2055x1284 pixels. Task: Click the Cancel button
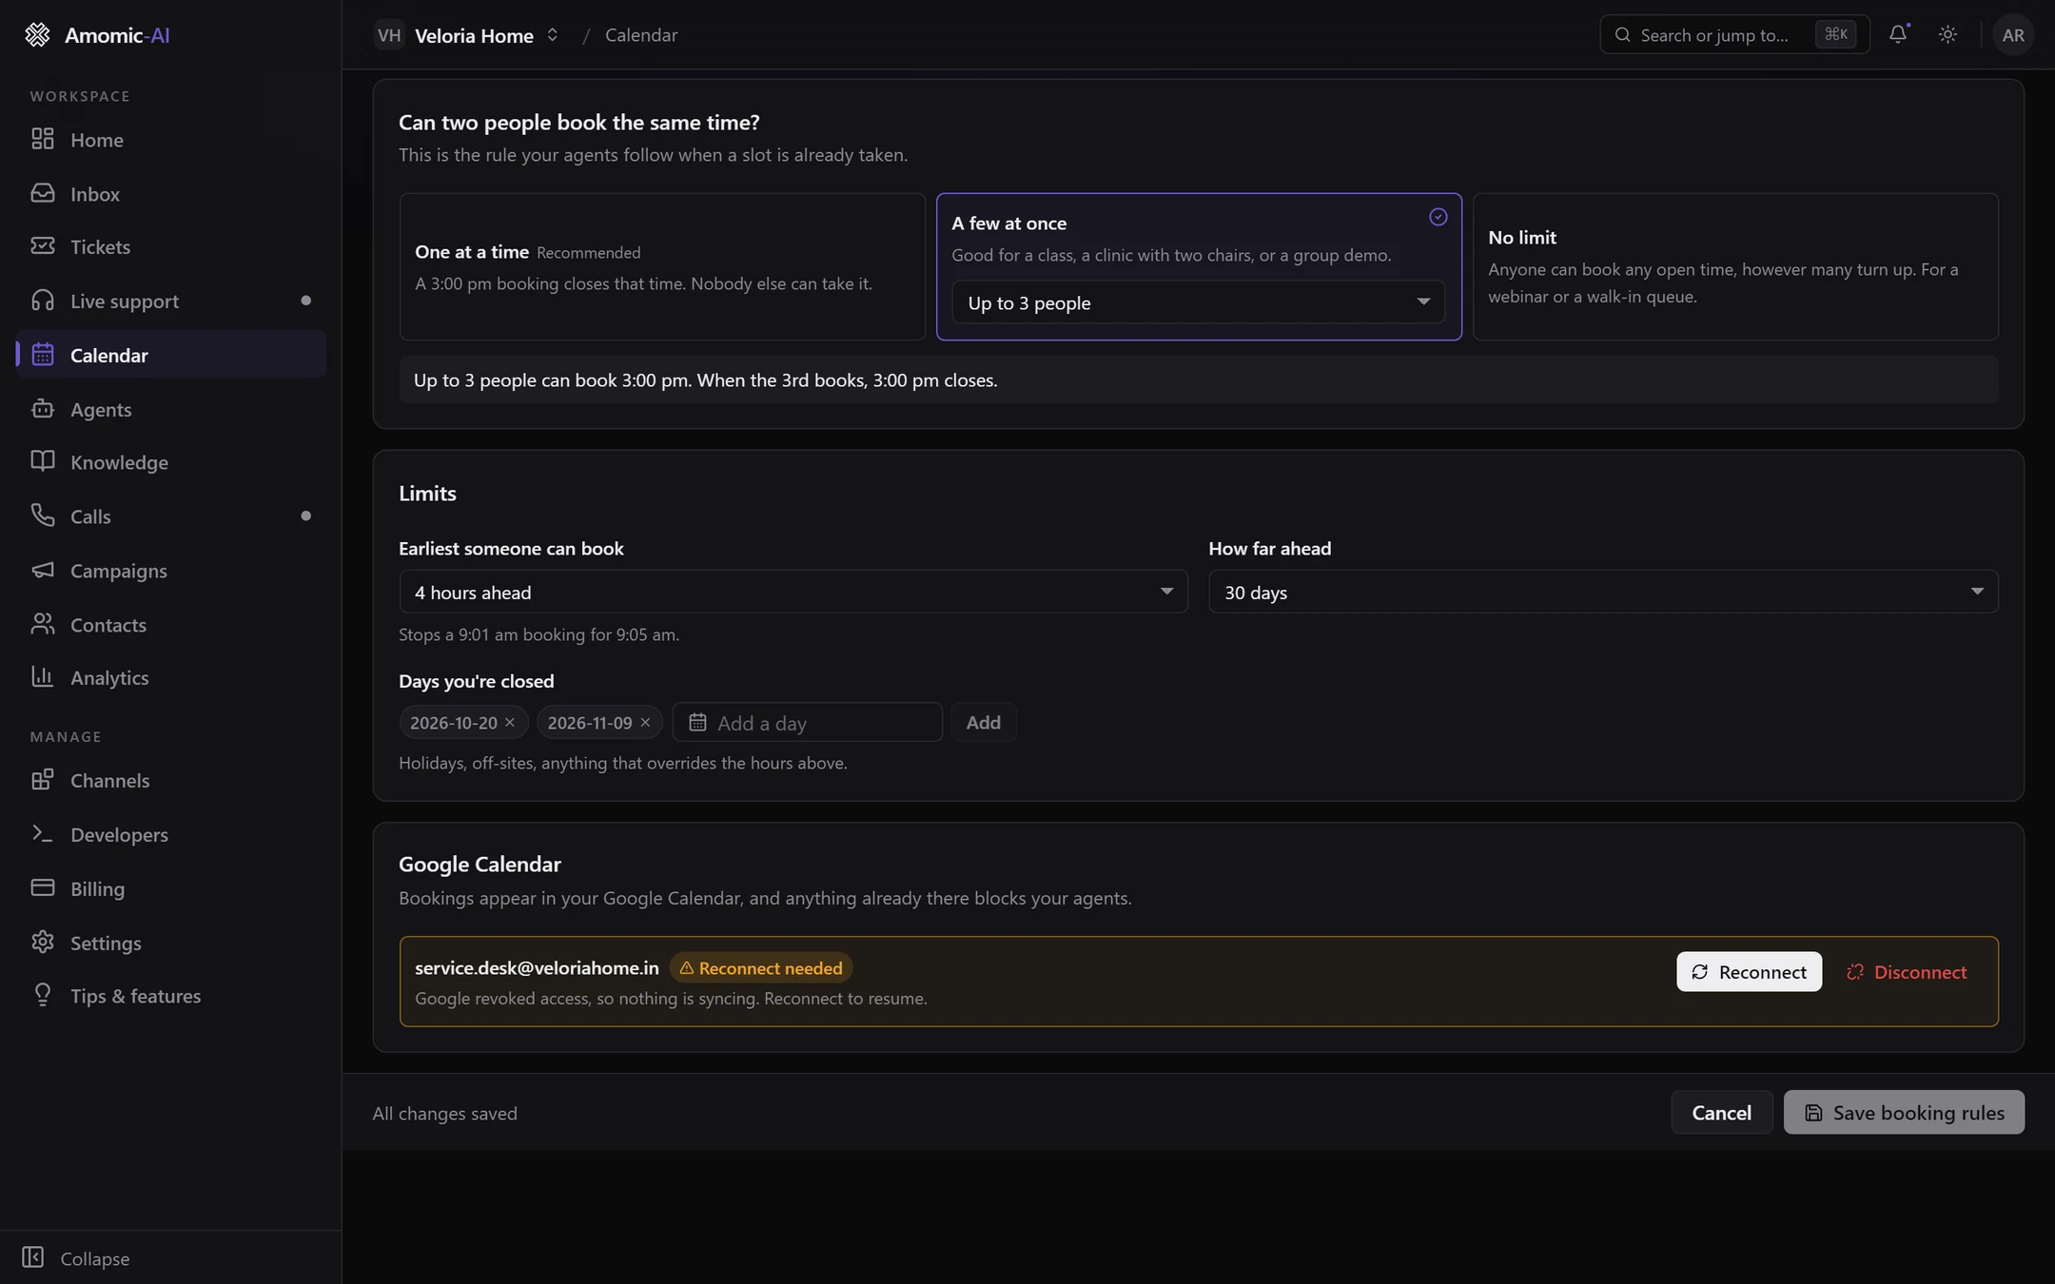point(1721,1113)
